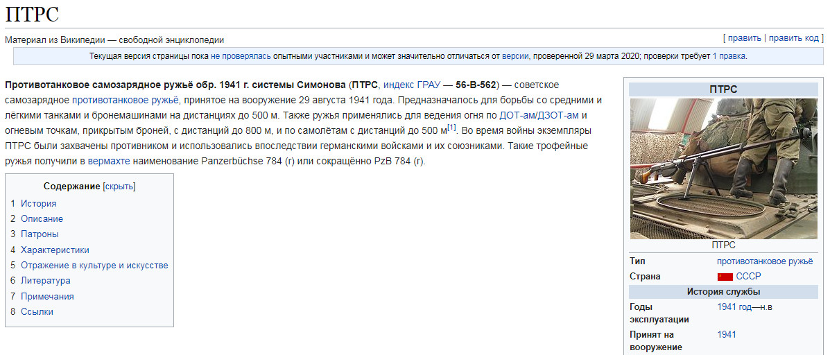This screenshot has height=355, width=830.
Task: Open the checked 'версии' link
Action: click(x=516, y=55)
